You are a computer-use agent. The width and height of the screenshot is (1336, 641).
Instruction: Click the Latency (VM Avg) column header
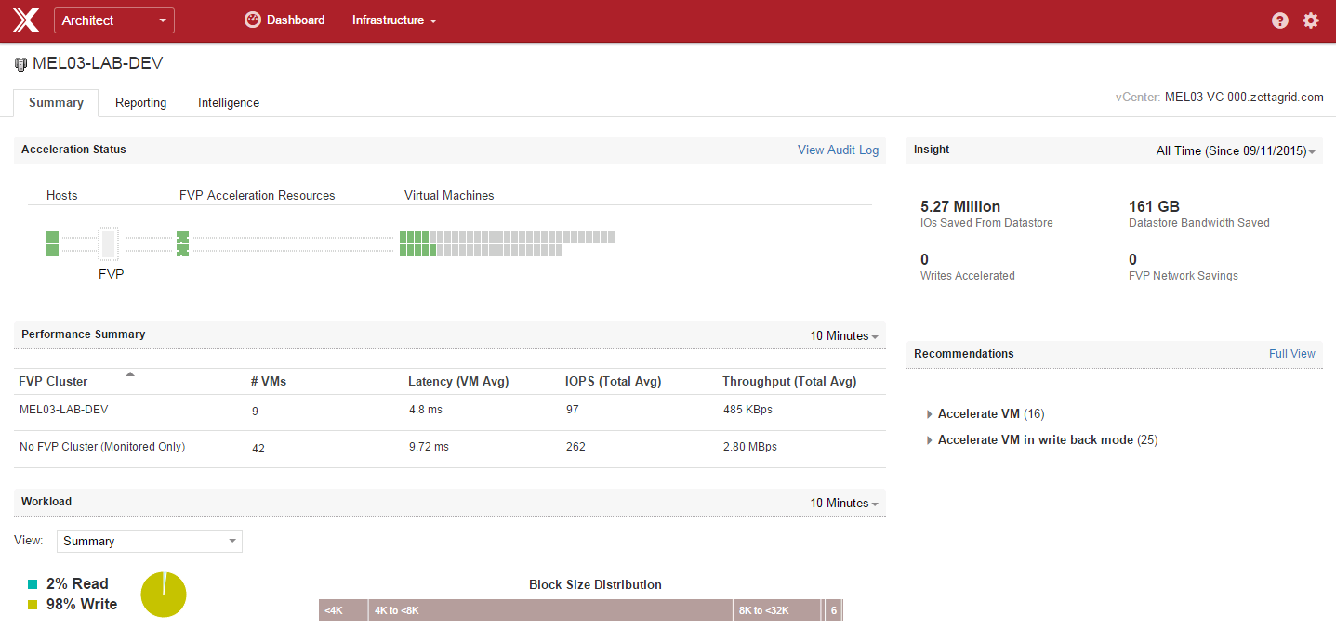pos(458,382)
